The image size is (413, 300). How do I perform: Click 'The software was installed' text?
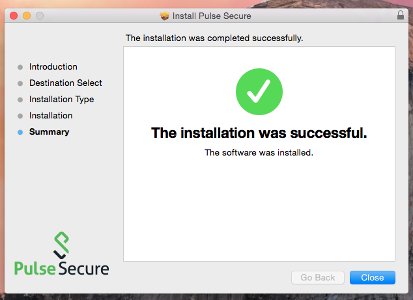259,153
